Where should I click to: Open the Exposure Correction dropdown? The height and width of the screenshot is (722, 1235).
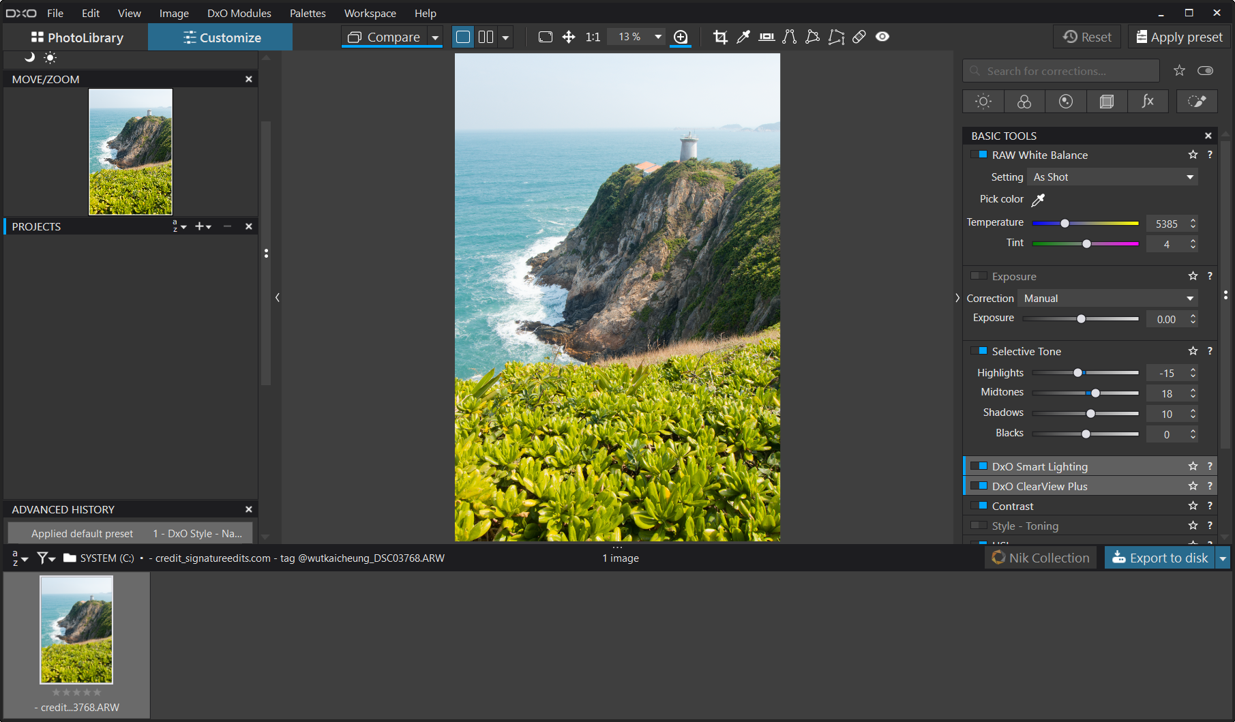pos(1107,298)
